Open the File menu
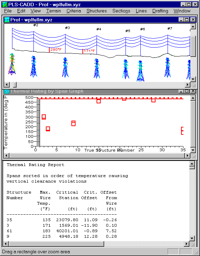This screenshot has height=256, width=200. (x=8, y=11)
